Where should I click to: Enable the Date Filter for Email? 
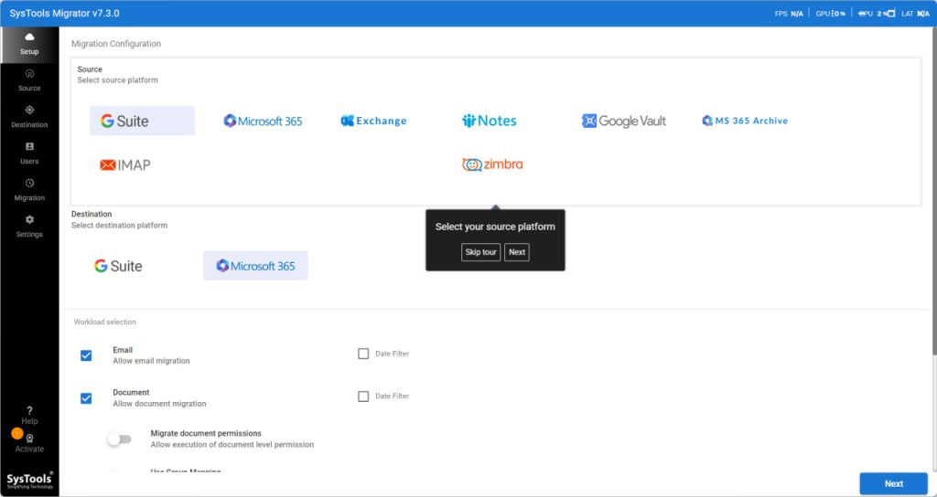pyautogui.click(x=363, y=354)
